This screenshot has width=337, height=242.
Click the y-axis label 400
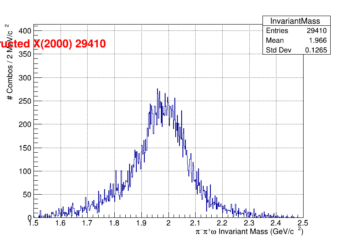pos(25,31)
